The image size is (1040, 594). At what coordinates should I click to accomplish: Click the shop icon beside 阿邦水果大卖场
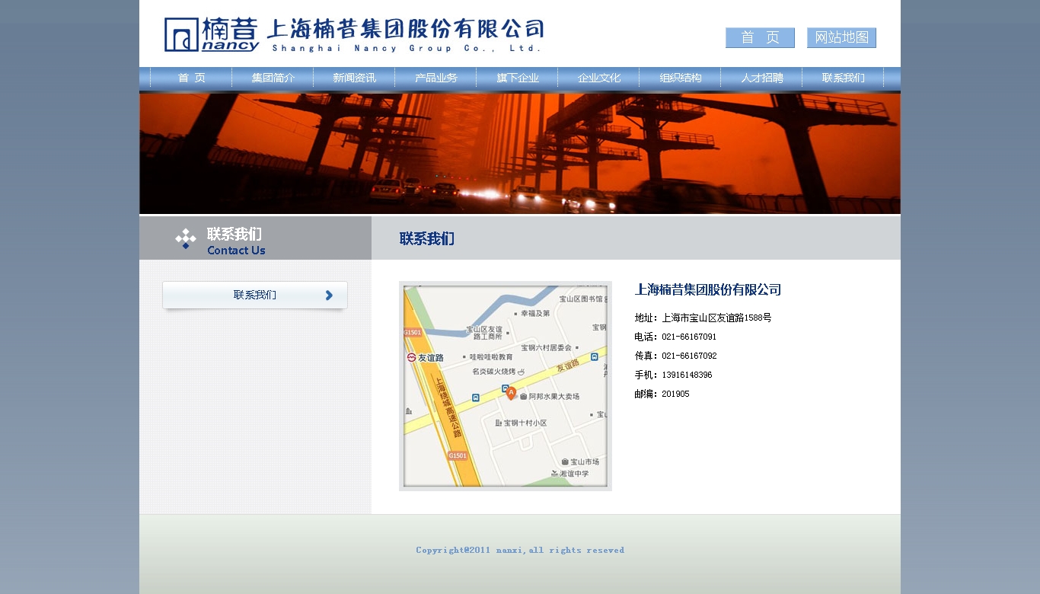pos(524,397)
